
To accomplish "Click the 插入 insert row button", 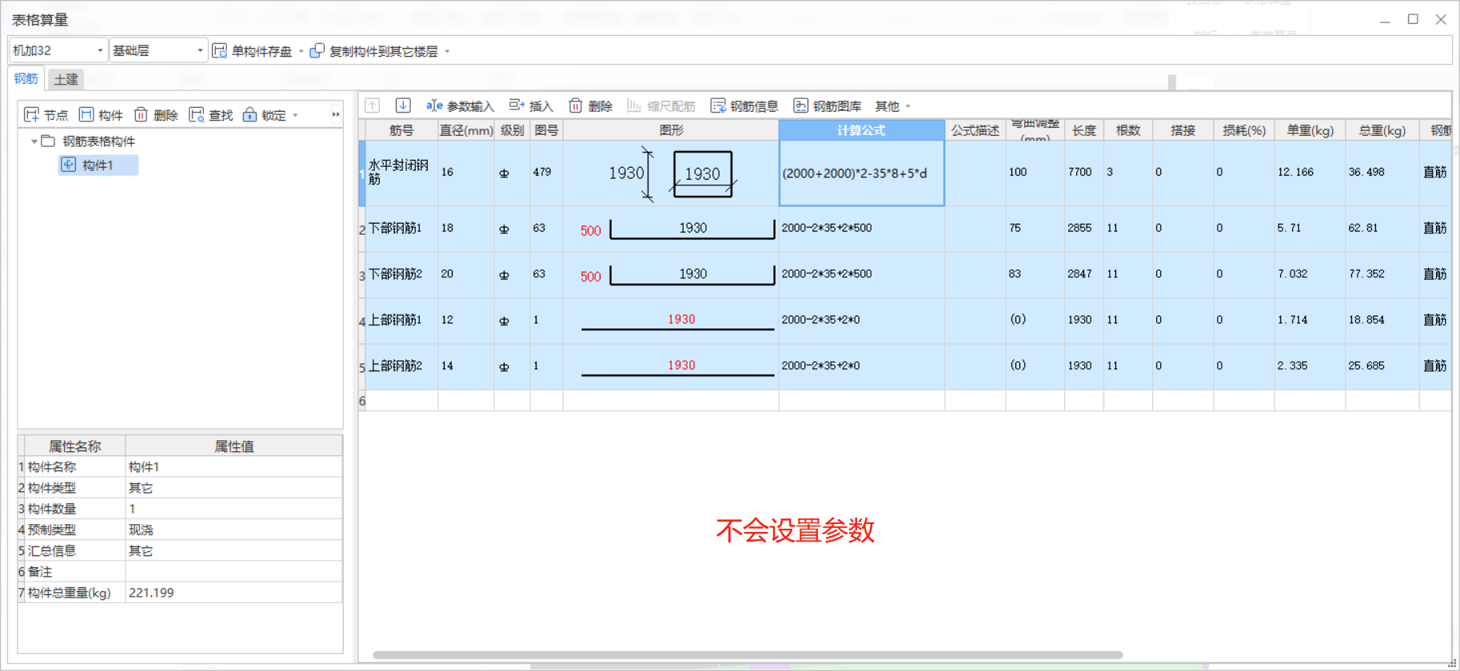I will [x=531, y=106].
